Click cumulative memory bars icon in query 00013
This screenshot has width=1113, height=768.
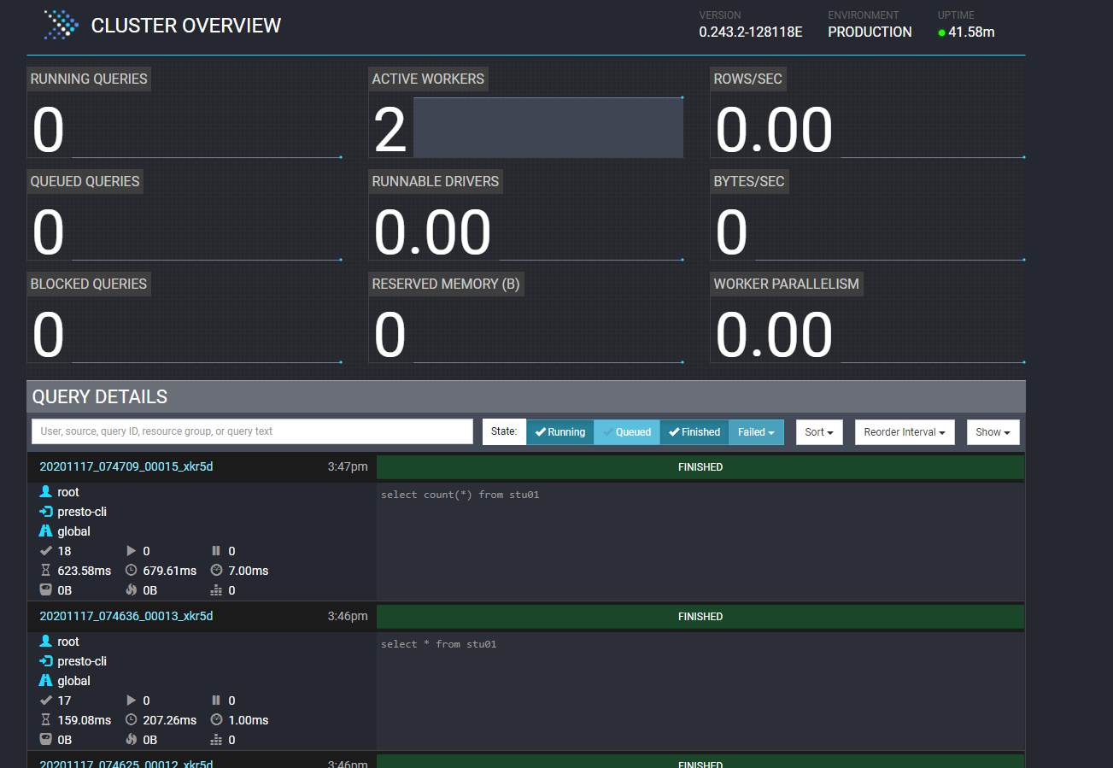(216, 740)
